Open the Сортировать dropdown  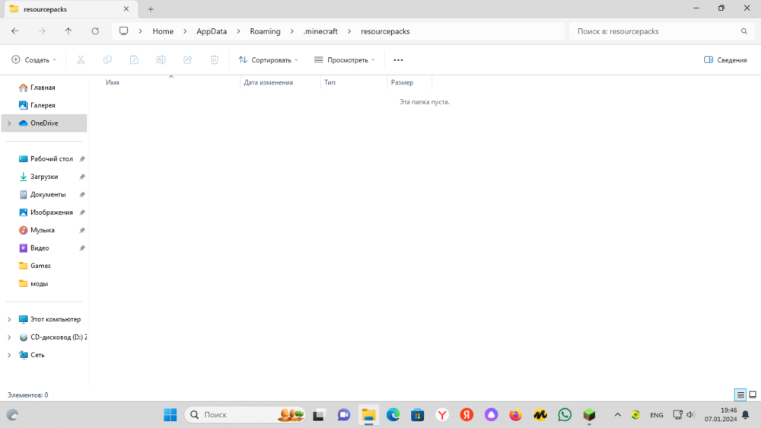[269, 59]
